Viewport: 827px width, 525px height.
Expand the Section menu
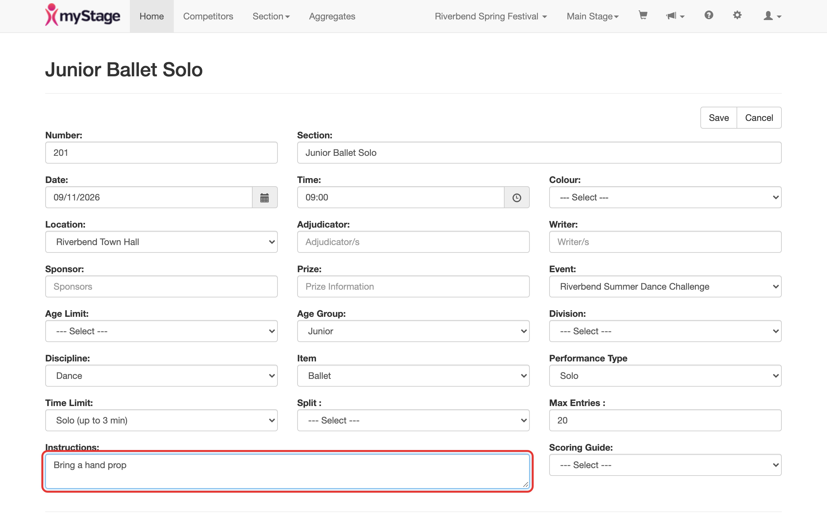click(271, 16)
